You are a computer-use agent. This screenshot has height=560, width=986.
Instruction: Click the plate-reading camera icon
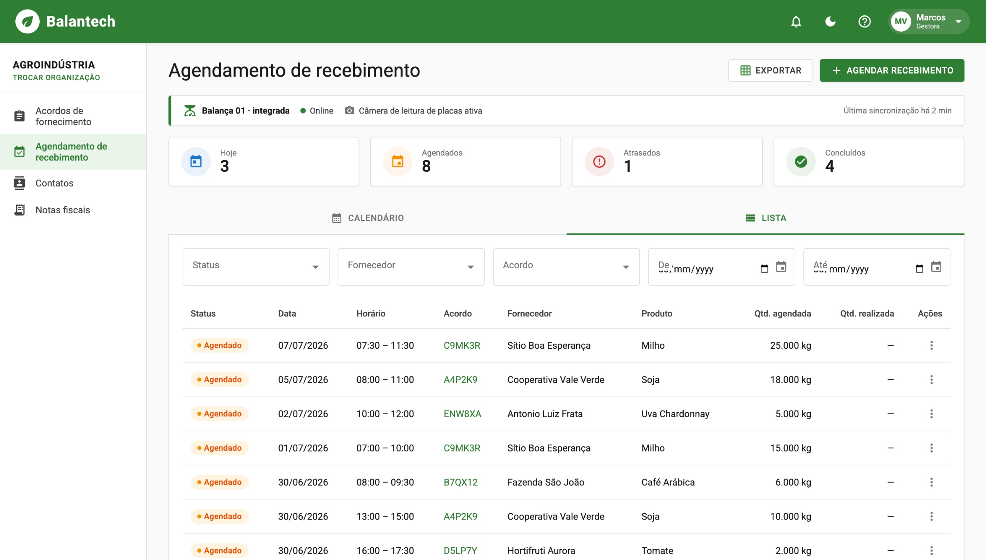pyautogui.click(x=349, y=110)
